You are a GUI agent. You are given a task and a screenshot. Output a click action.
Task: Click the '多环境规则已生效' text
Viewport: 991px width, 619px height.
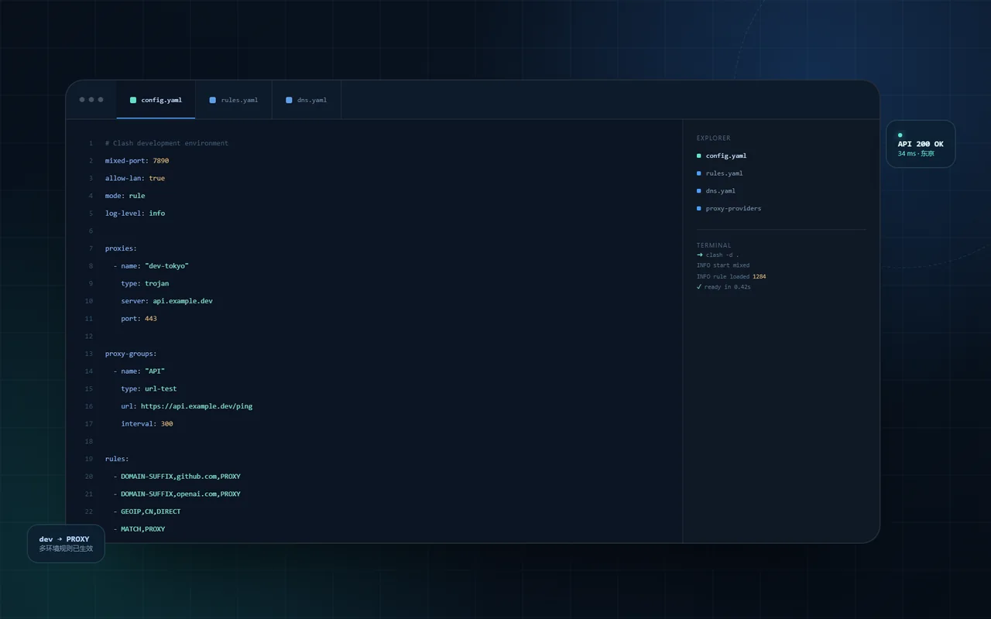point(66,549)
